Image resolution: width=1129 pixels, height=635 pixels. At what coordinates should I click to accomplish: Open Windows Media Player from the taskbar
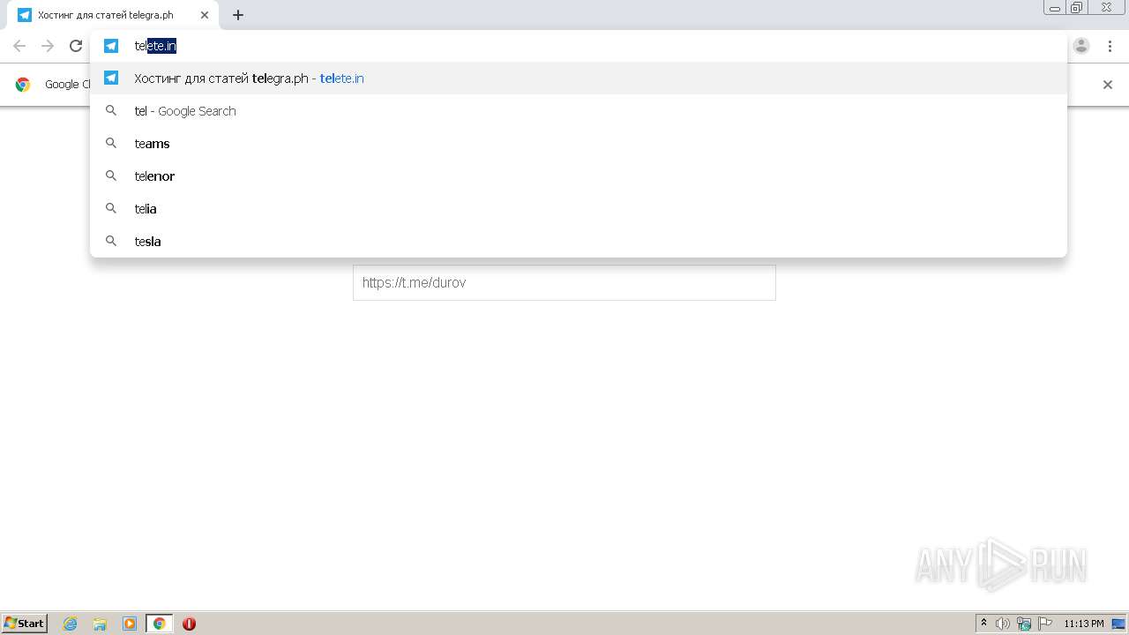[130, 624]
